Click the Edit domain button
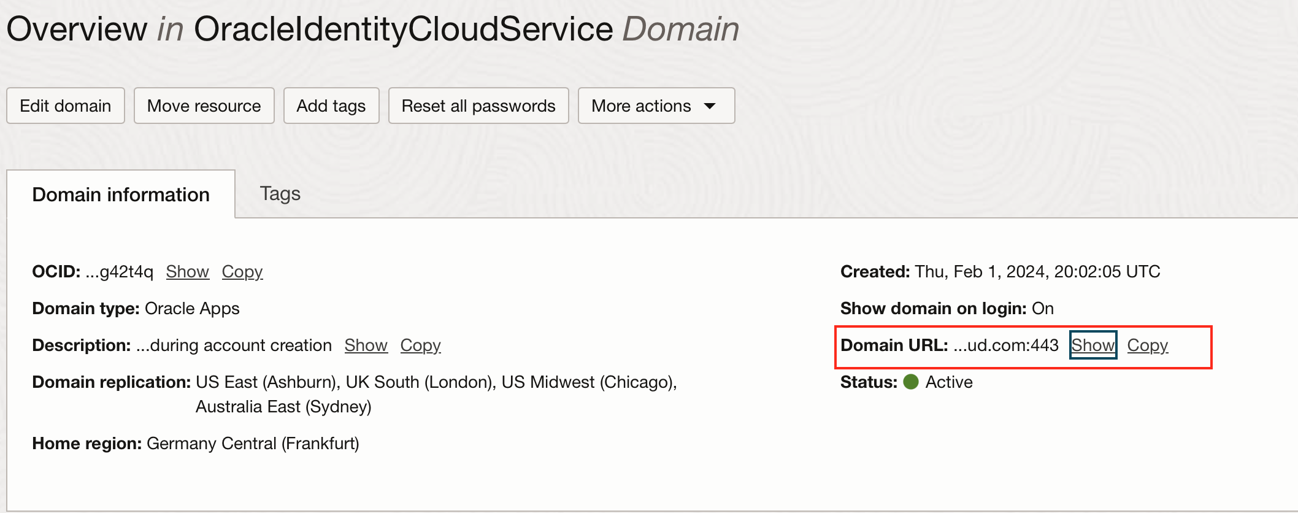The image size is (1298, 513). [x=66, y=106]
